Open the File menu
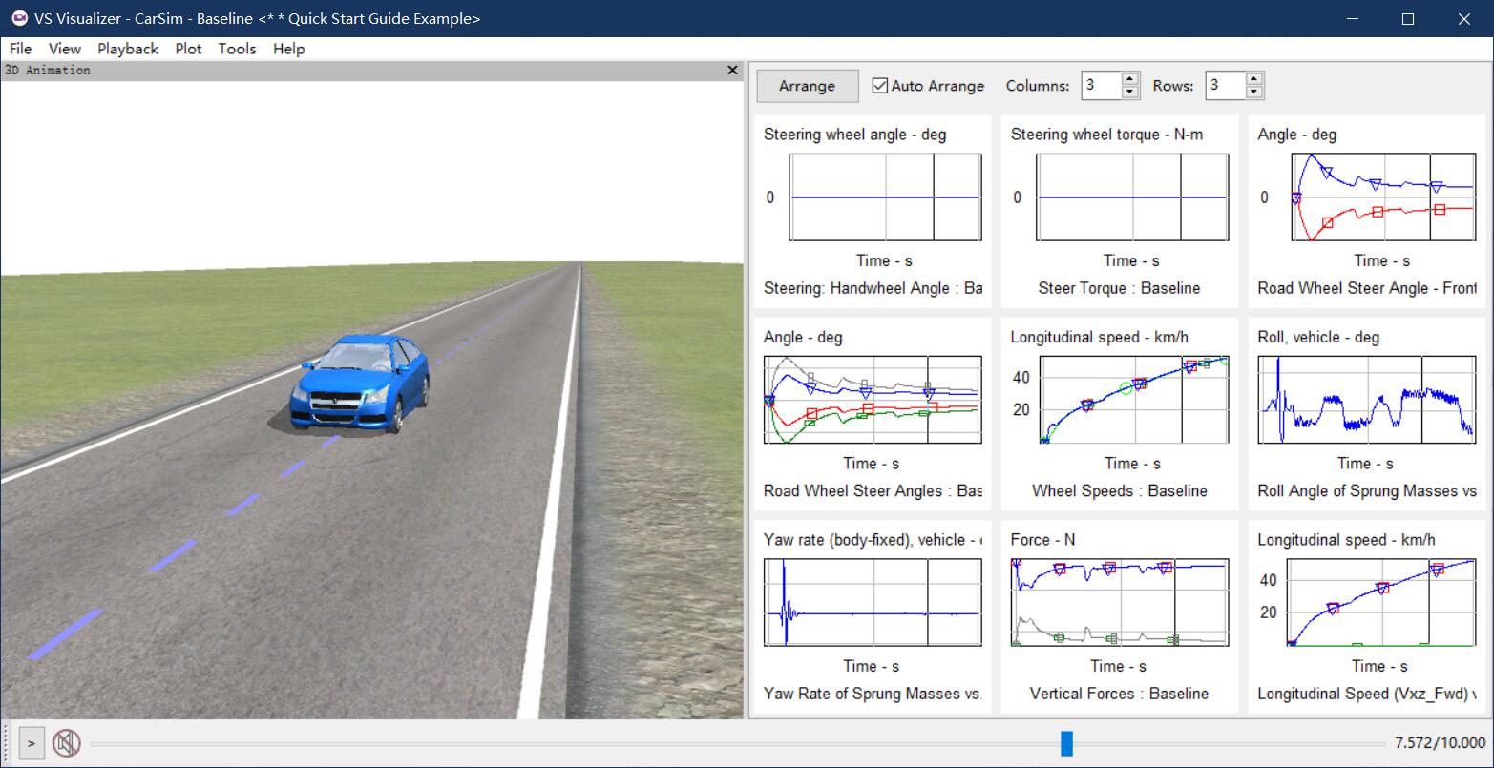This screenshot has width=1494, height=768. (x=20, y=49)
